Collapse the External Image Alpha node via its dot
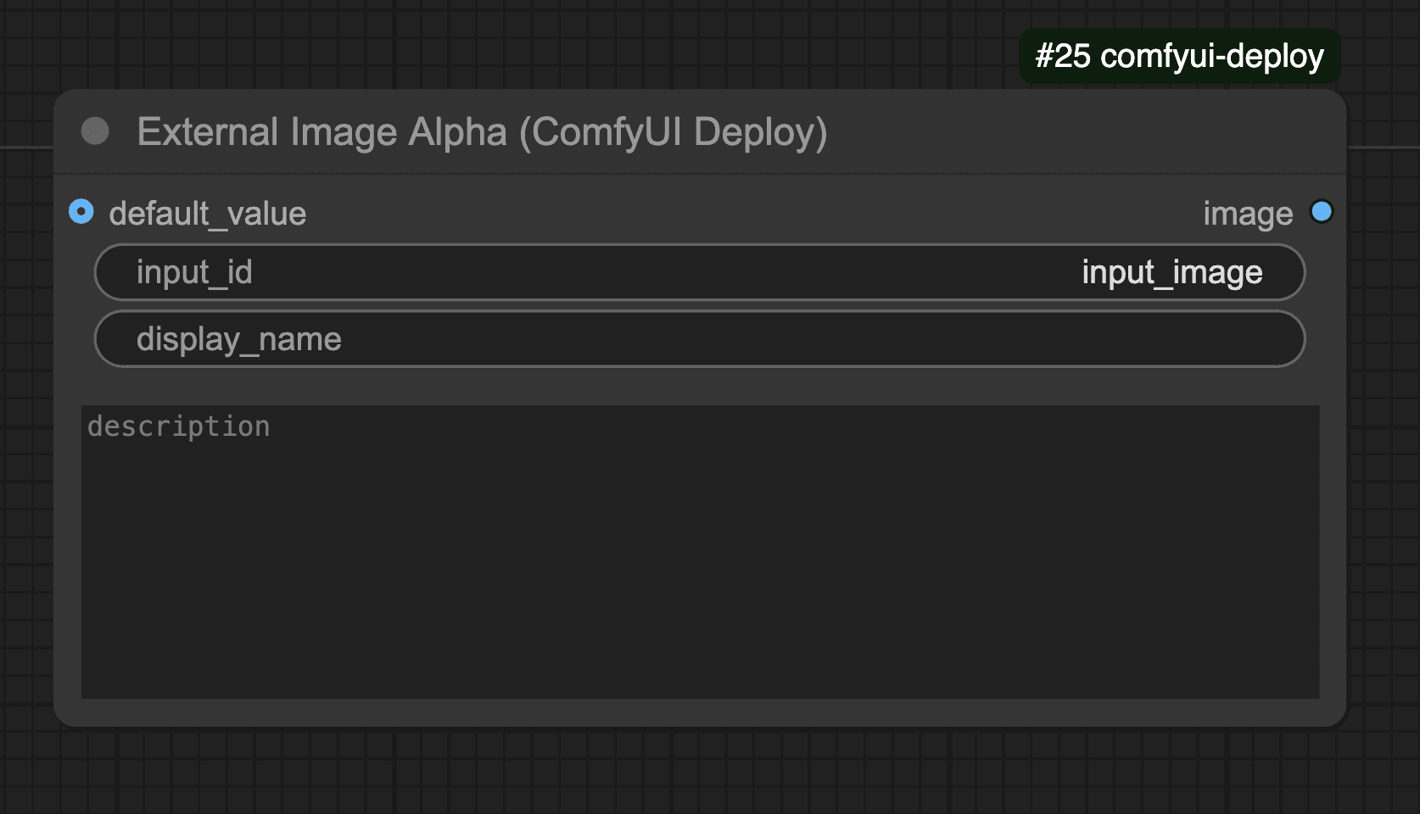 coord(95,131)
